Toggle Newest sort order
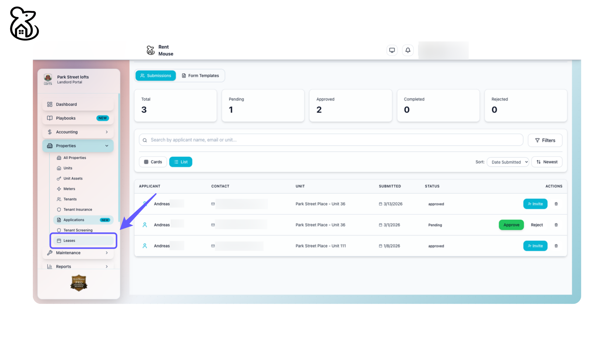The height and width of the screenshot is (345, 614). pos(547,162)
